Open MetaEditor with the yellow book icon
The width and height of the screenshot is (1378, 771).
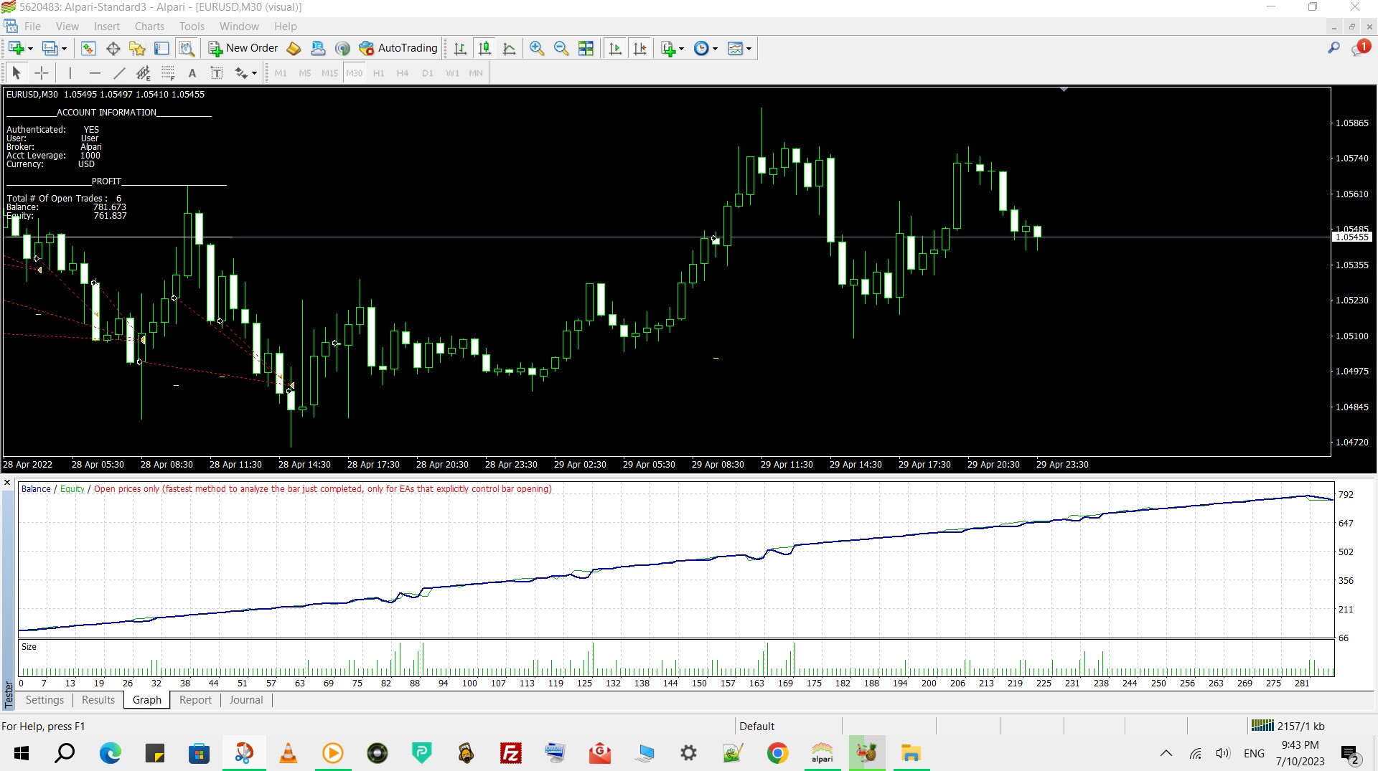pyautogui.click(x=294, y=48)
